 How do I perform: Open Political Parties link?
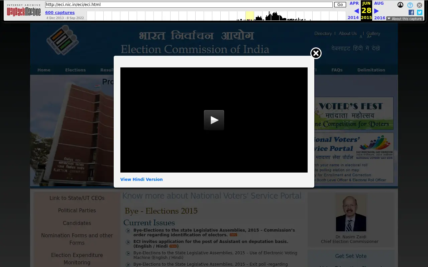click(x=77, y=210)
